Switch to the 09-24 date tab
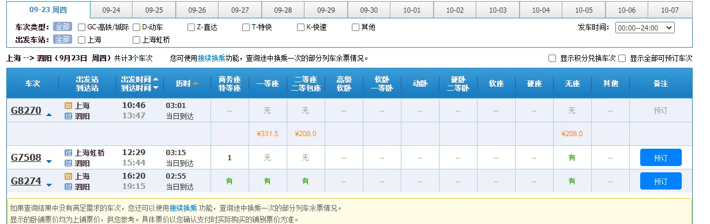Viewport: 710px width, 224px height. [111, 10]
